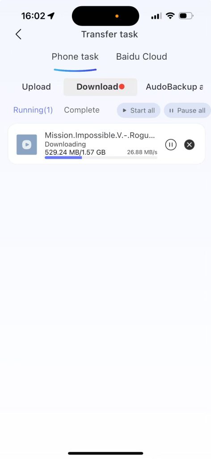Tap the download progress bar
The height and width of the screenshot is (459, 211).
101,157
